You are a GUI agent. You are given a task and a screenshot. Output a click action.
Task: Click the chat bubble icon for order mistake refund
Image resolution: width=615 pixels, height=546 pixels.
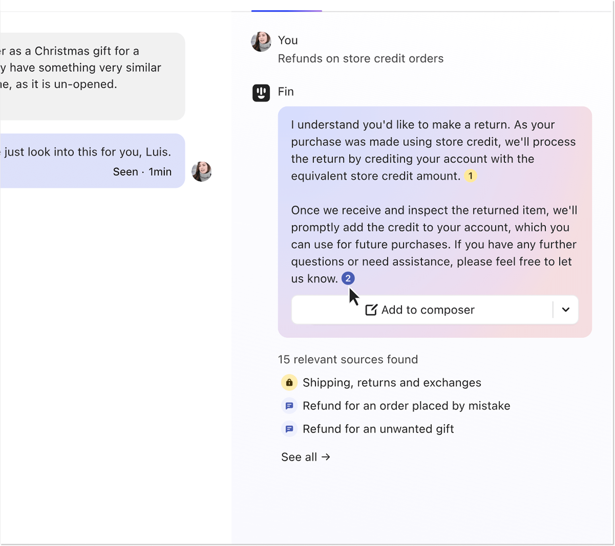point(289,406)
